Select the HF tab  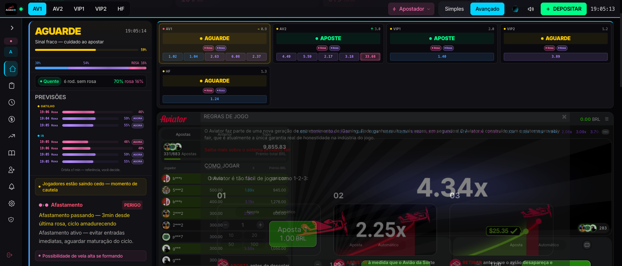click(x=121, y=9)
